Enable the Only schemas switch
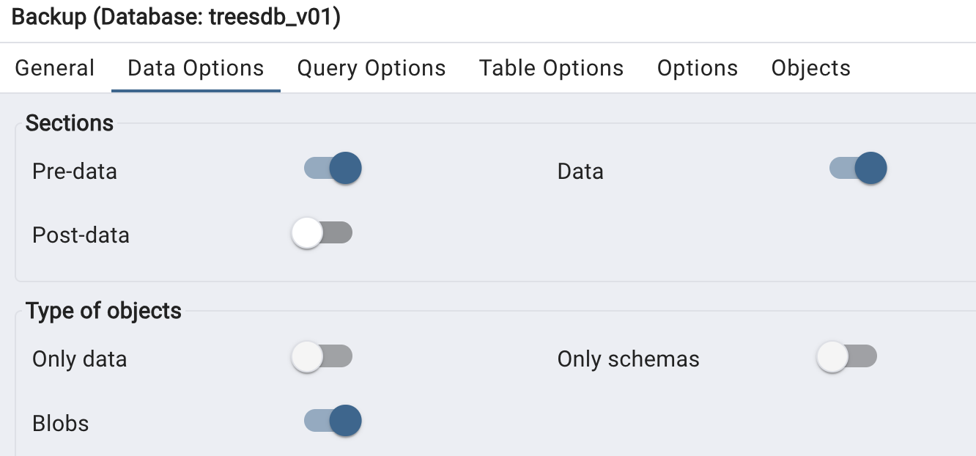 click(847, 357)
